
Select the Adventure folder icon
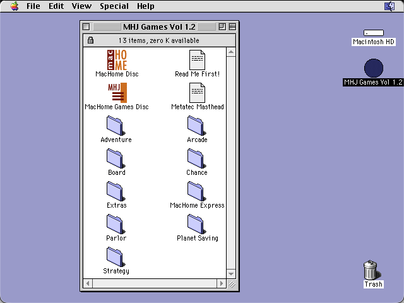116,126
